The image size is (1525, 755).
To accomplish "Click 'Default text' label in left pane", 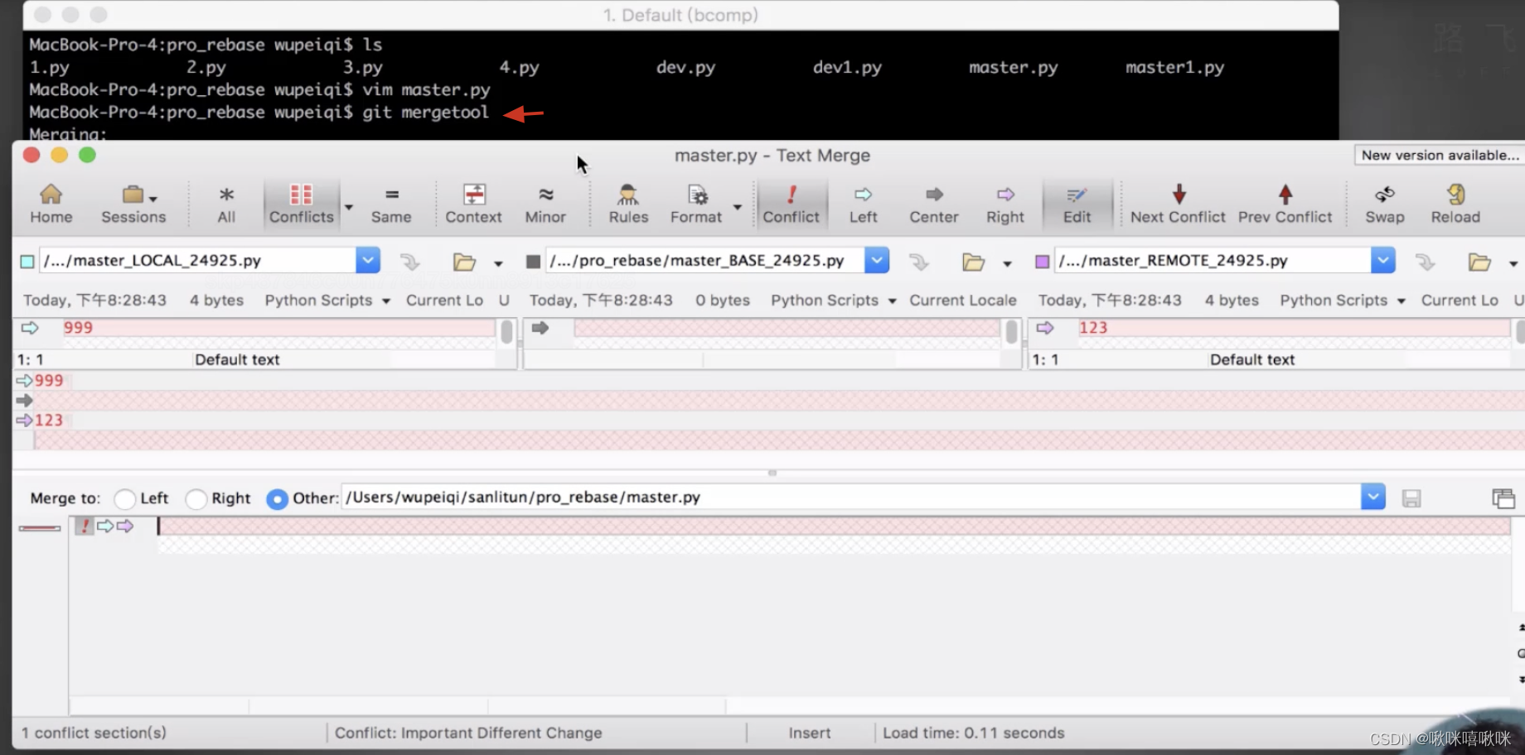I will click(x=237, y=359).
